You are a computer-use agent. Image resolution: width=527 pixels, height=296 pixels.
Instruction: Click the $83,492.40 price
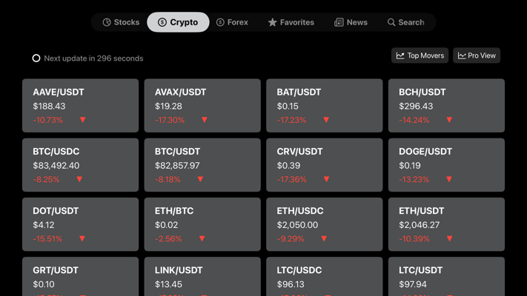coord(56,166)
